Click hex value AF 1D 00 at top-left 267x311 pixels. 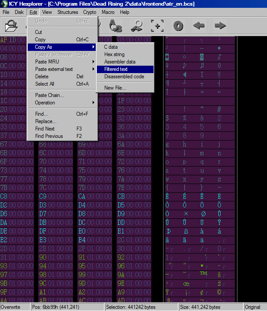(13, 40)
